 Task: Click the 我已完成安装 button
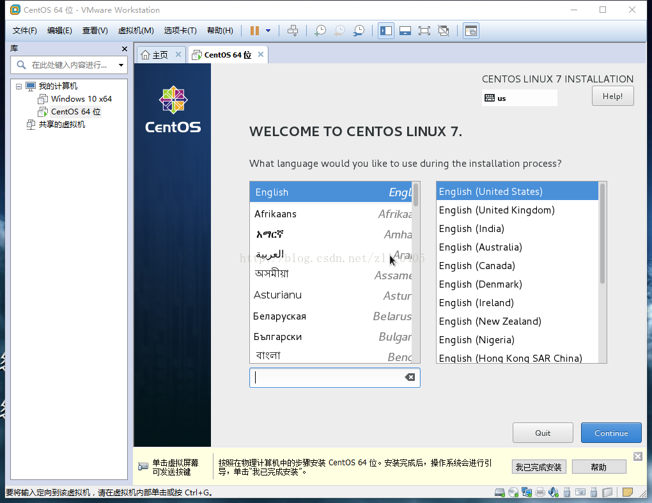pyautogui.click(x=538, y=467)
